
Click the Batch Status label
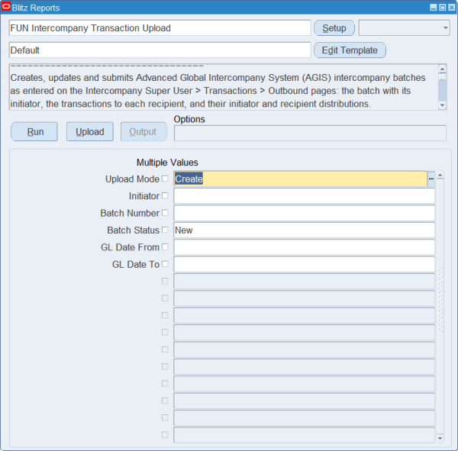tap(133, 230)
